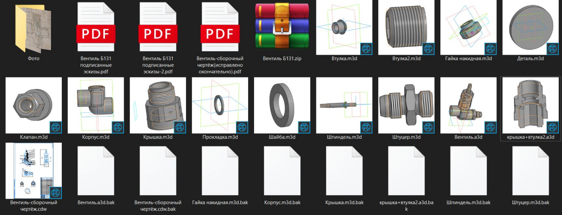This screenshot has width=562, height=215.
Task: Click the file name 'Прокладка.m3d'
Action: pyautogui.click(x=220, y=137)
